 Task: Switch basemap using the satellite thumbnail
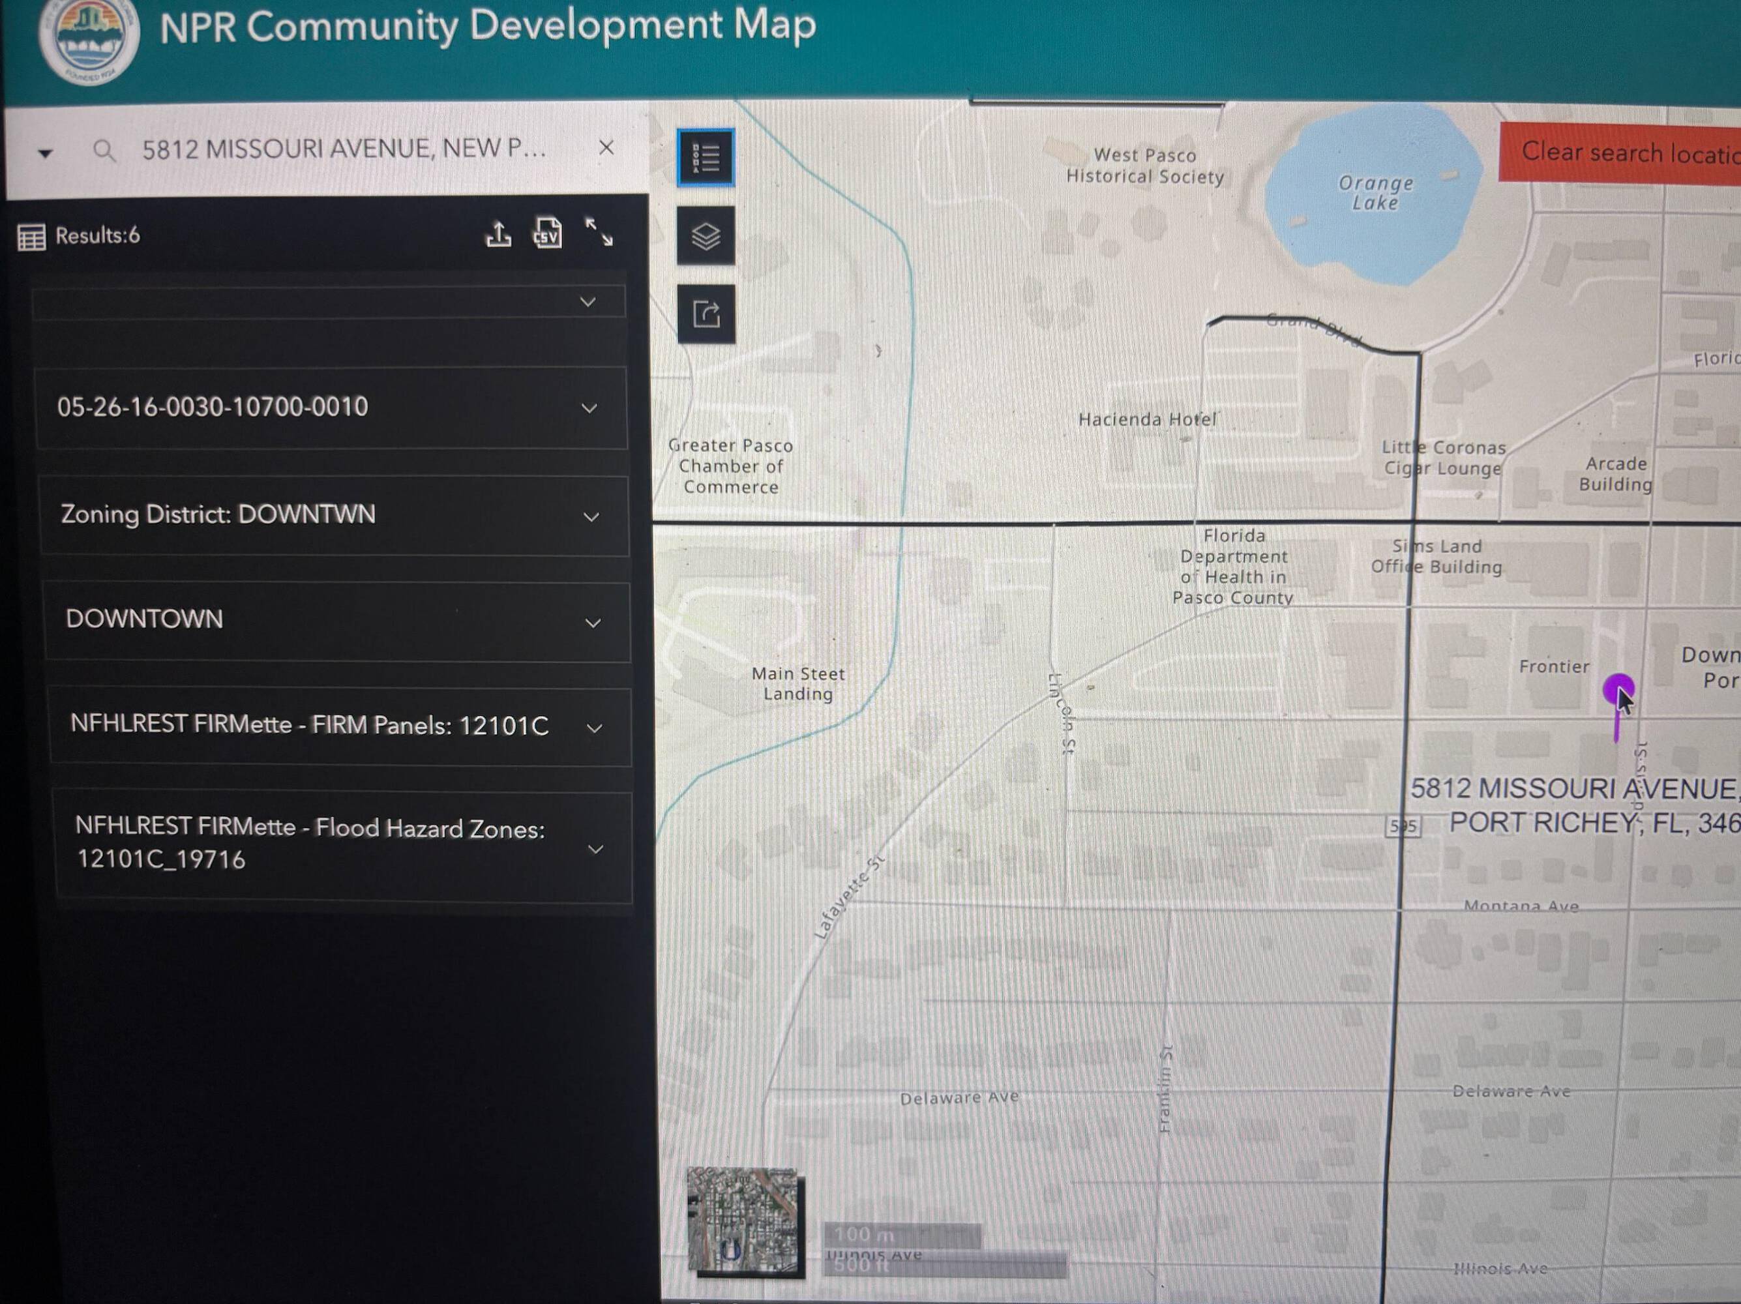(x=744, y=1219)
